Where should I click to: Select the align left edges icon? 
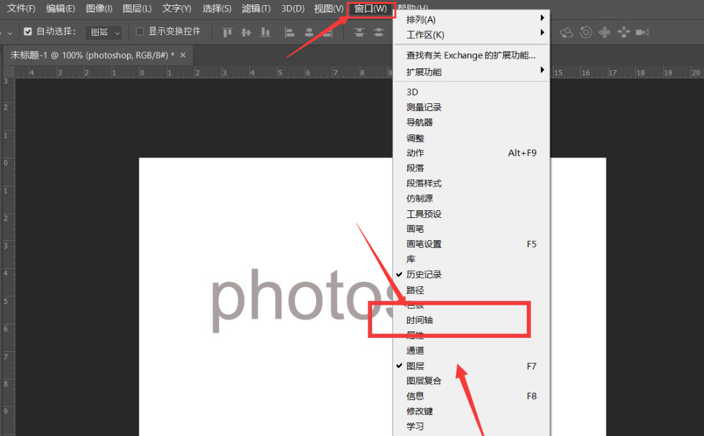point(291,32)
